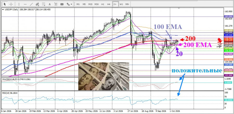
Task: Switch chart to M1 timeframe
Action: [x=78, y=4]
